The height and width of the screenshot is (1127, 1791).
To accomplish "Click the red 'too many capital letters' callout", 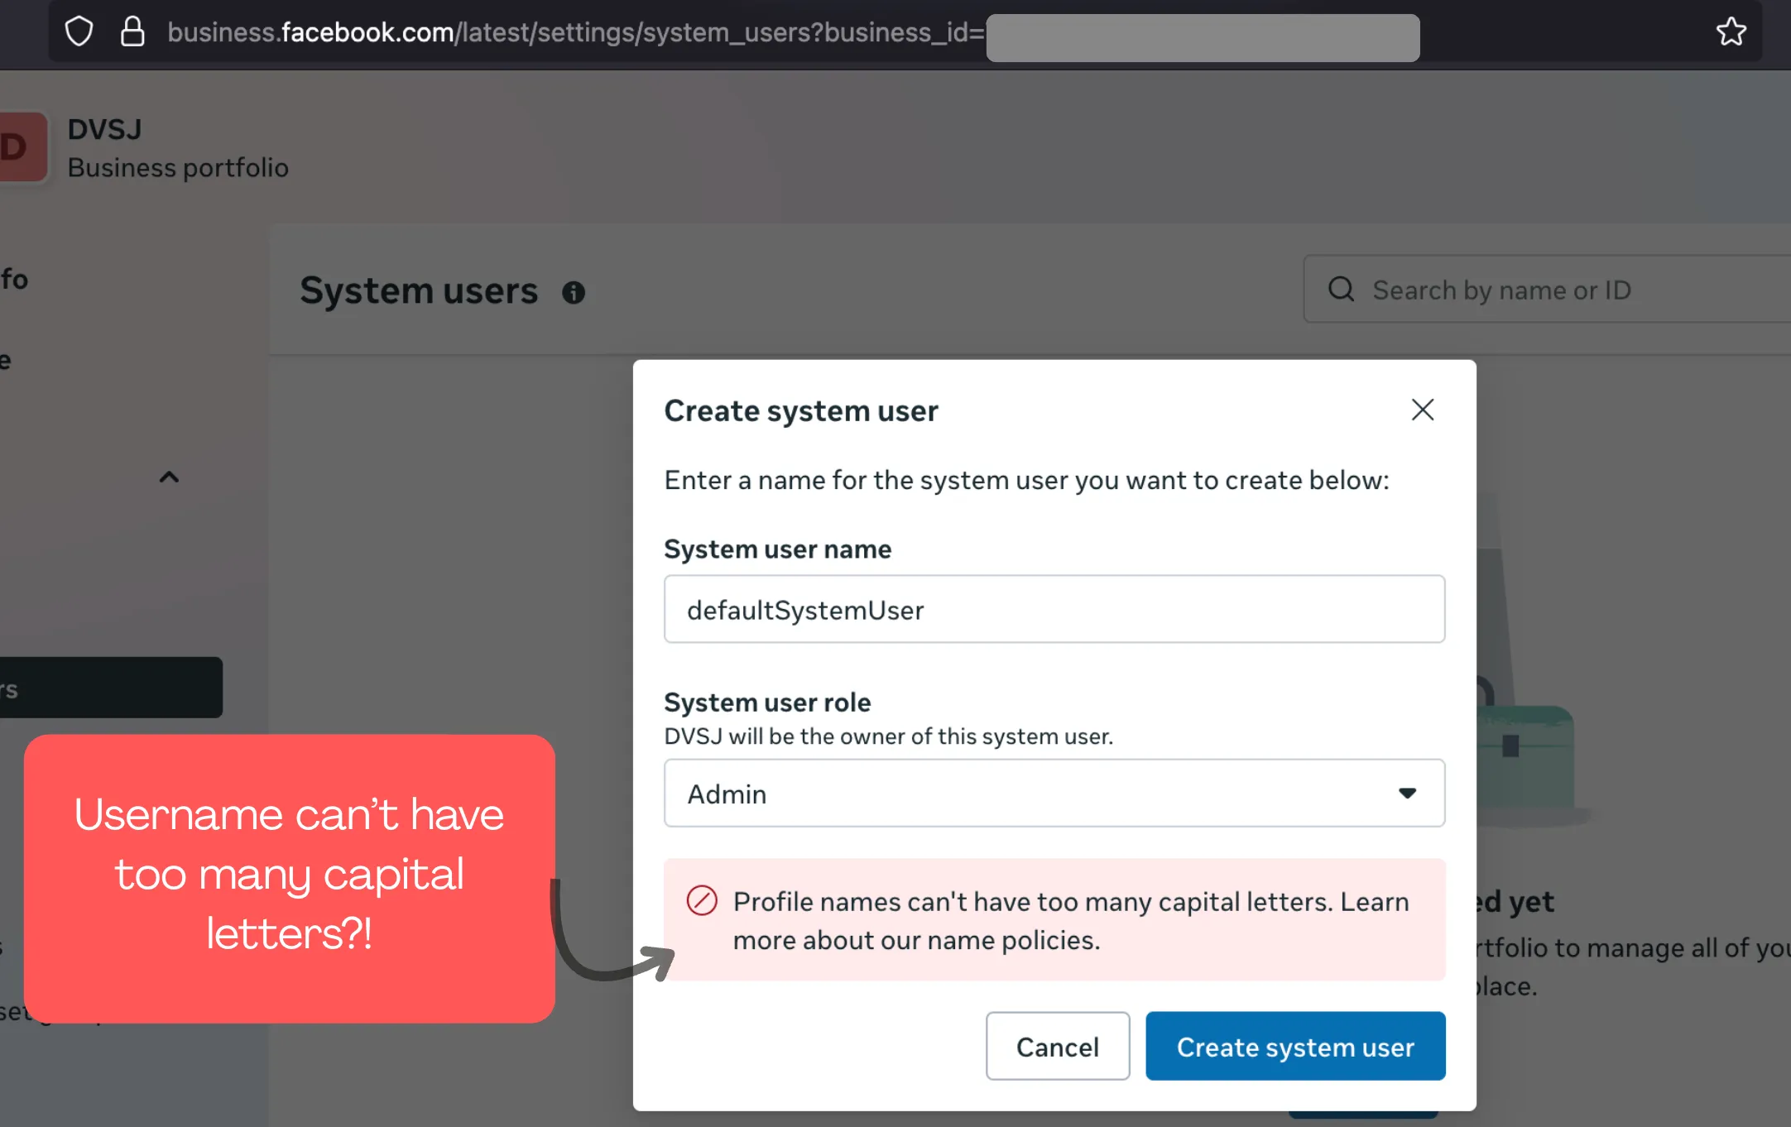I will (x=289, y=877).
